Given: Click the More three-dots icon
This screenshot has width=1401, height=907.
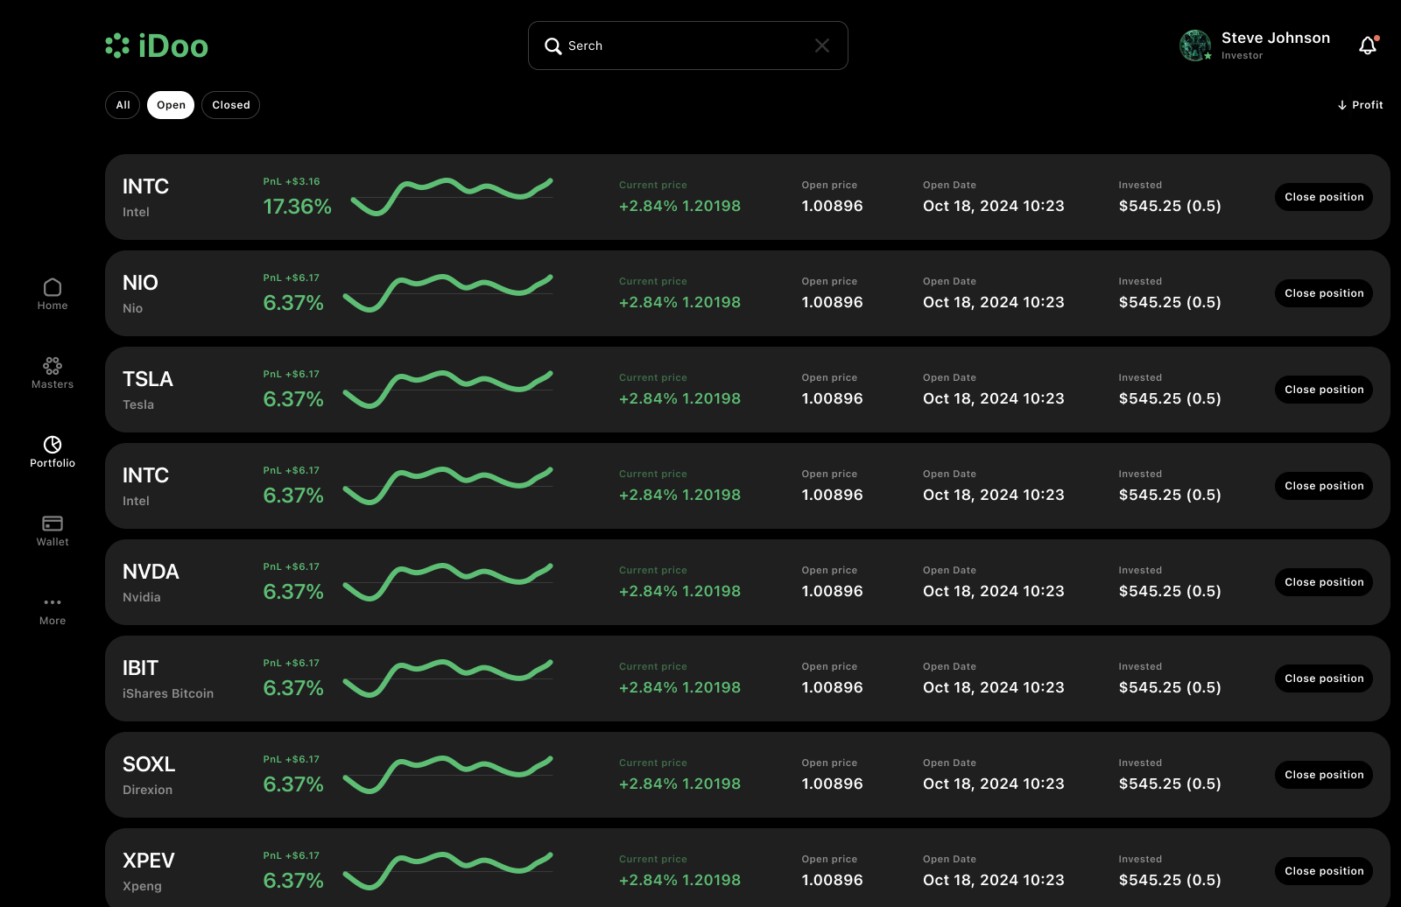Looking at the screenshot, I should [53, 602].
